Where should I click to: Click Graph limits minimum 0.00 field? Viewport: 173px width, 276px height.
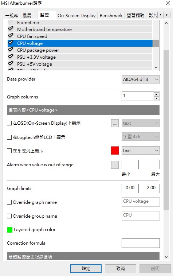pyautogui.click(x=130, y=188)
